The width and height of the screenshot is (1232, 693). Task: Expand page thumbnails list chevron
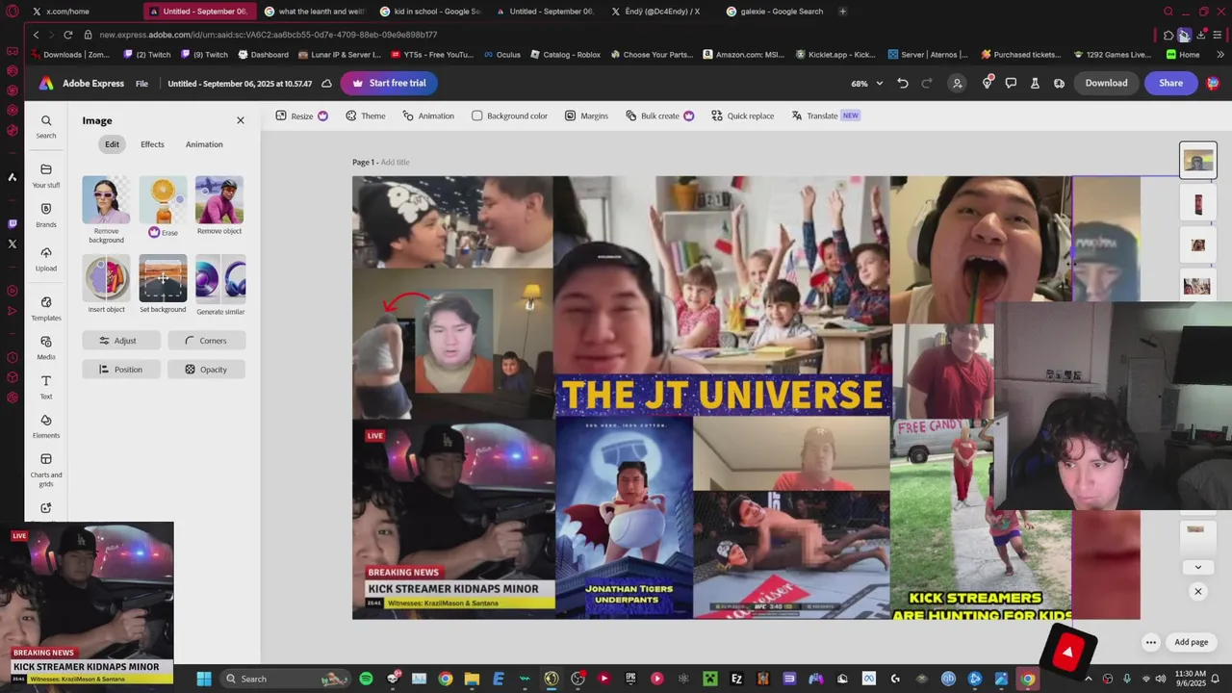pos(1198,567)
